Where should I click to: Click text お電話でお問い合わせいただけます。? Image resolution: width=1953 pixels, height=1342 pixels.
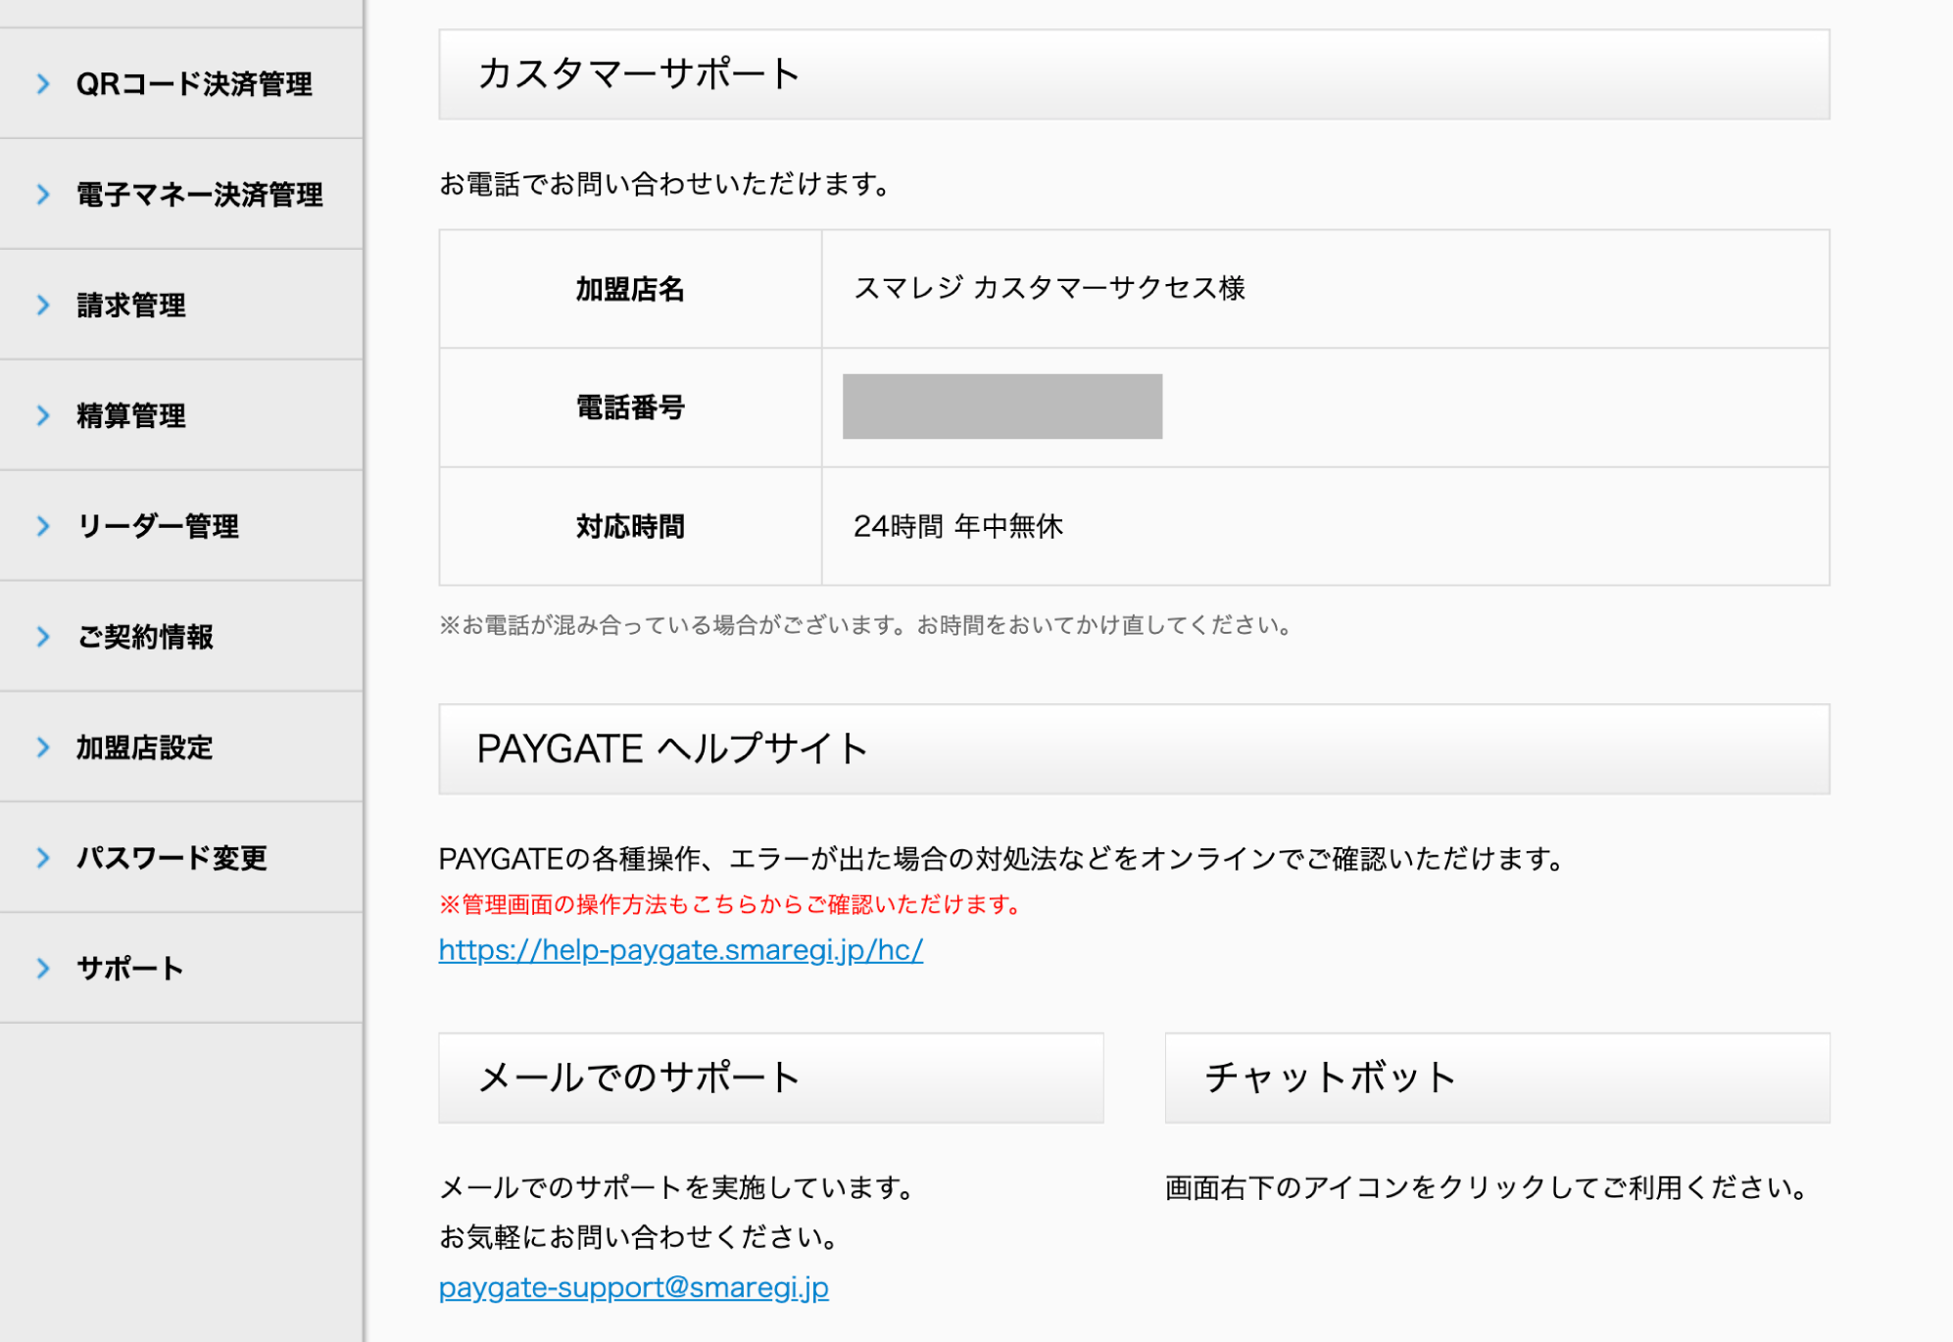coord(664,184)
